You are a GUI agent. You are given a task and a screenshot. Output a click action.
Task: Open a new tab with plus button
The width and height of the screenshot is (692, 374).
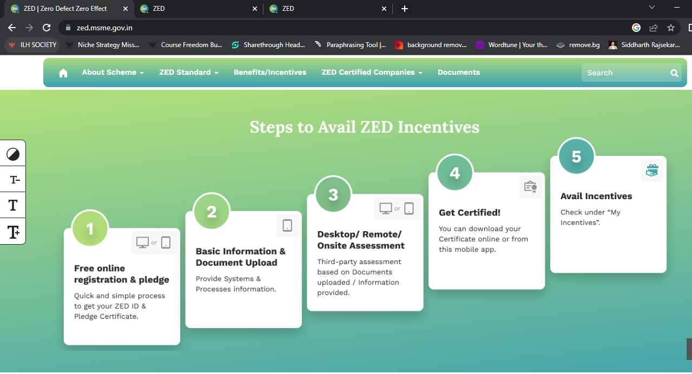click(x=405, y=9)
